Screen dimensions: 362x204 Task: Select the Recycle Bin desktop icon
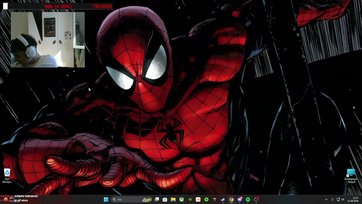[x=7, y=176]
